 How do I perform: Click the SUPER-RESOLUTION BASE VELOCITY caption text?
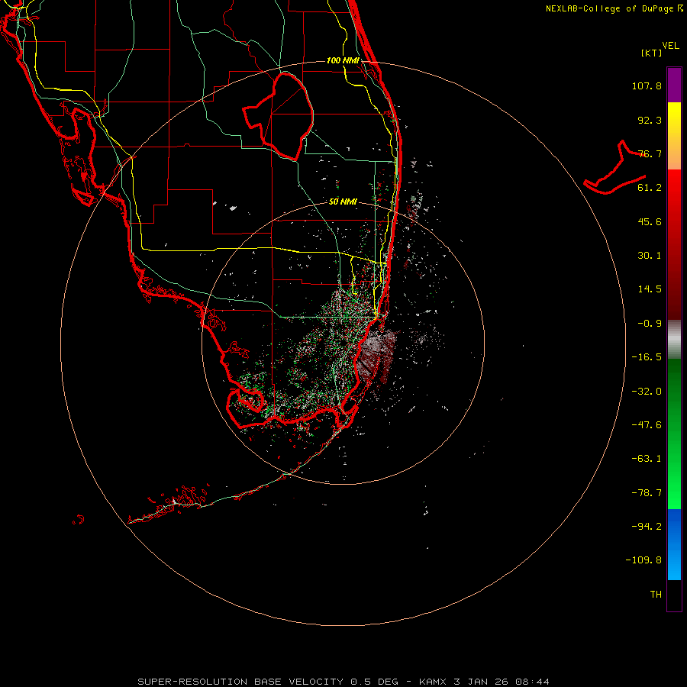pyautogui.click(x=240, y=682)
